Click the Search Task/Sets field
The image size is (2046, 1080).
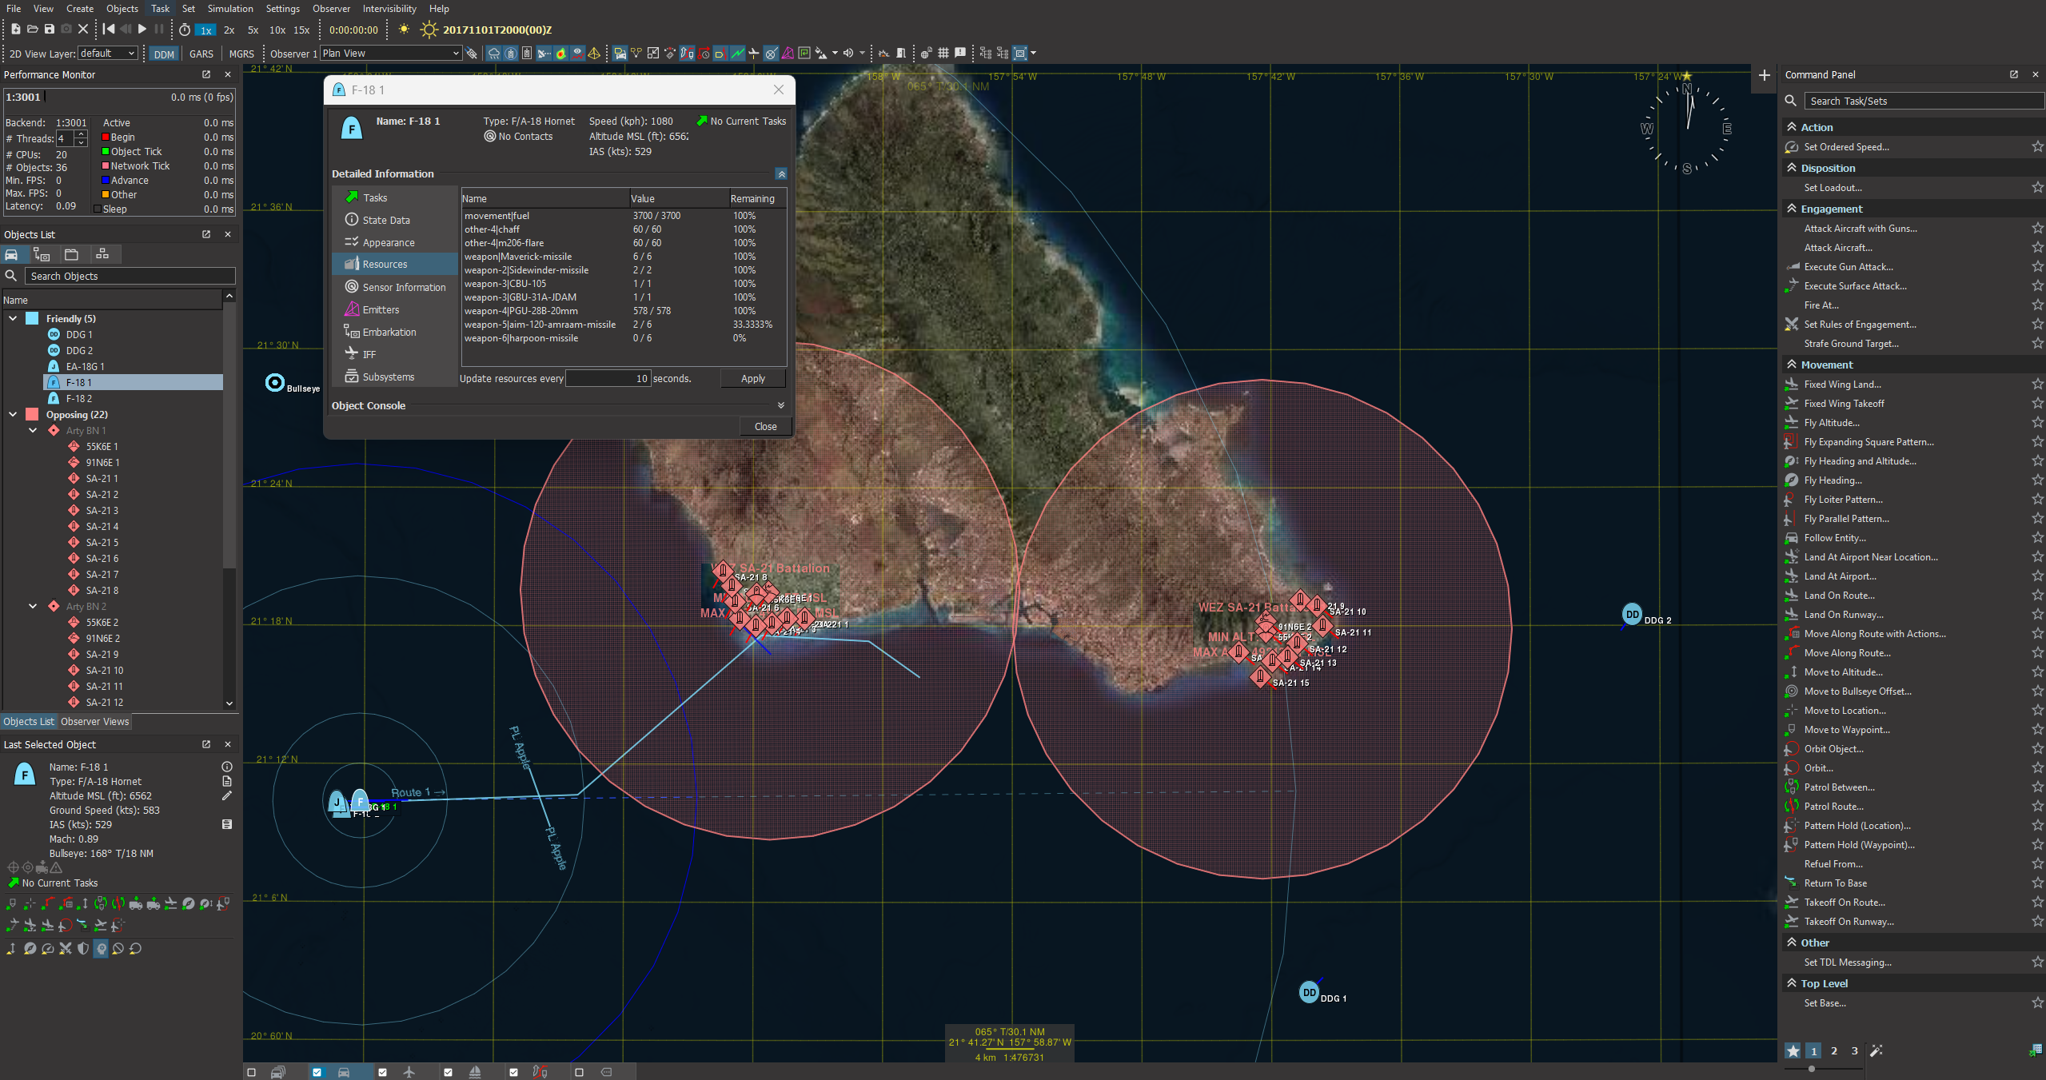(x=1919, y=101)
